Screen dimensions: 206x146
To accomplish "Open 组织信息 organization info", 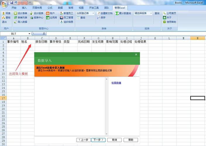I will (66, 22).
